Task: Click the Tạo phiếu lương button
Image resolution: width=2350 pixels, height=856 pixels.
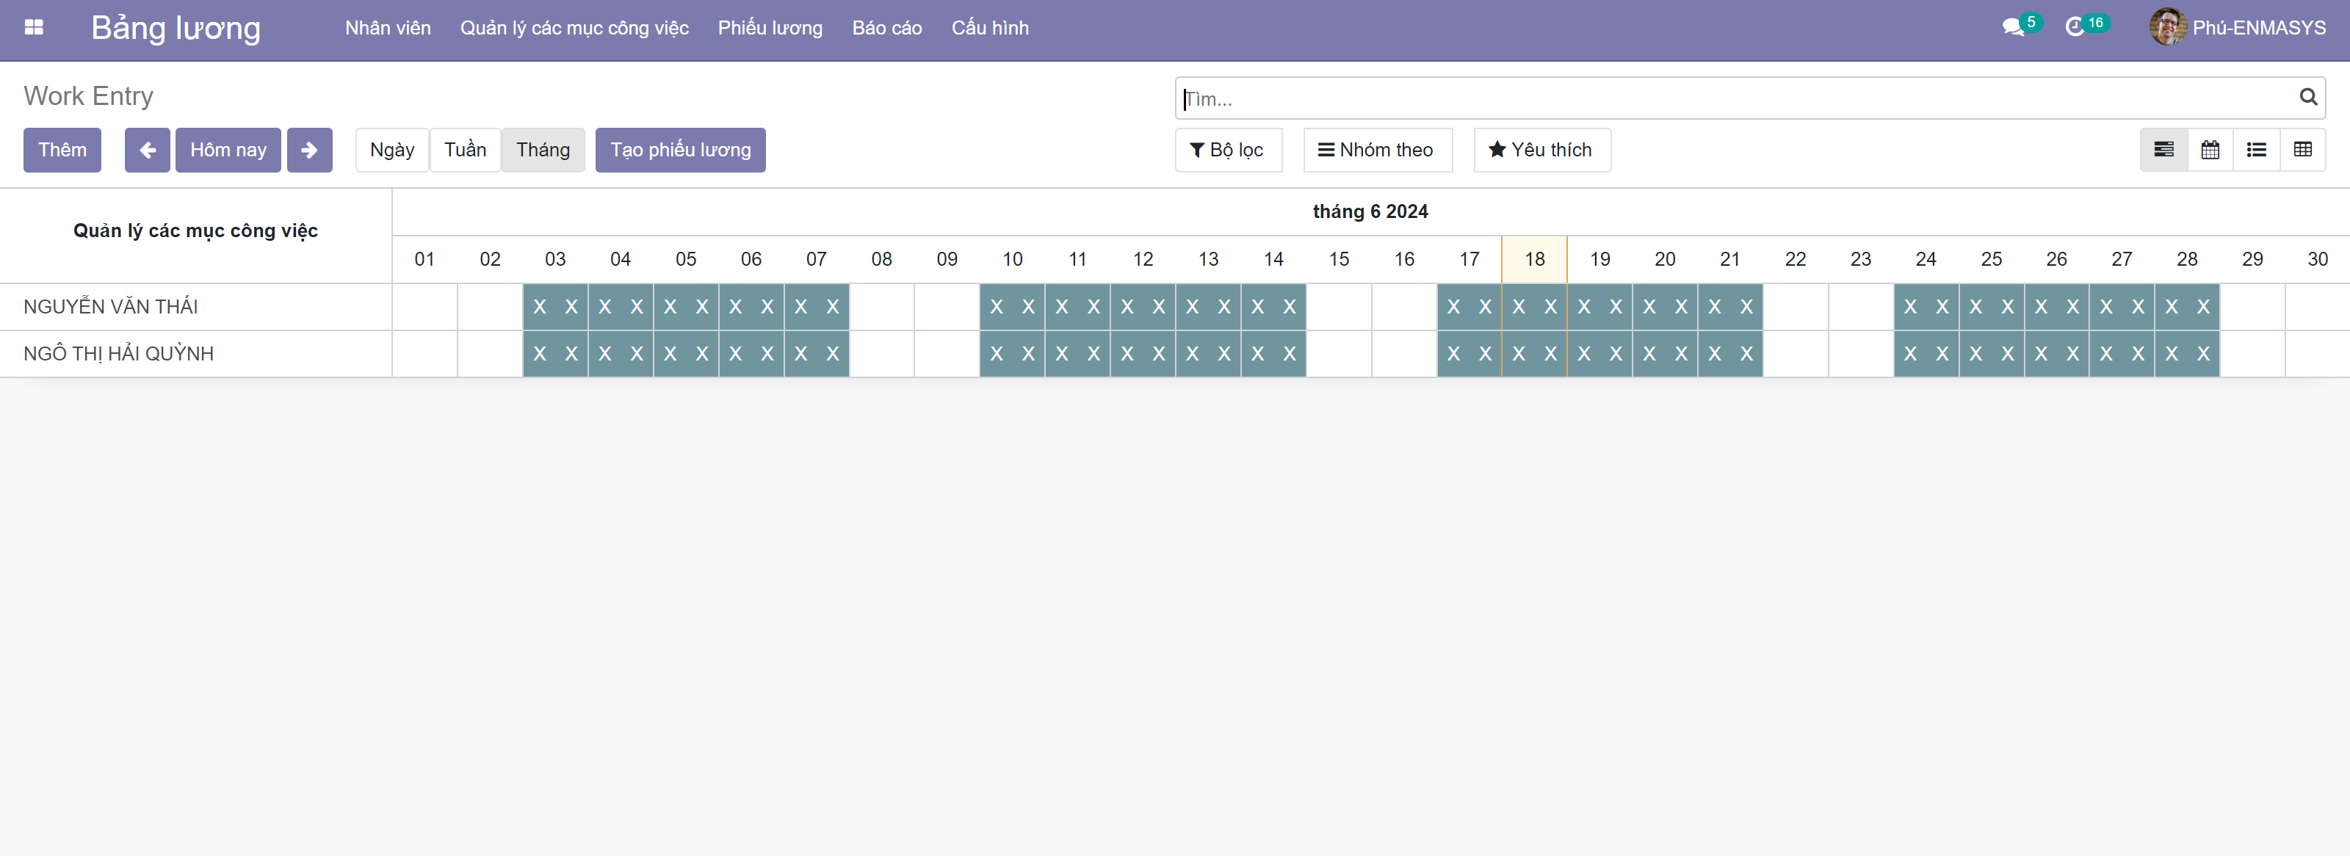Action: click(x=679, y=150)
